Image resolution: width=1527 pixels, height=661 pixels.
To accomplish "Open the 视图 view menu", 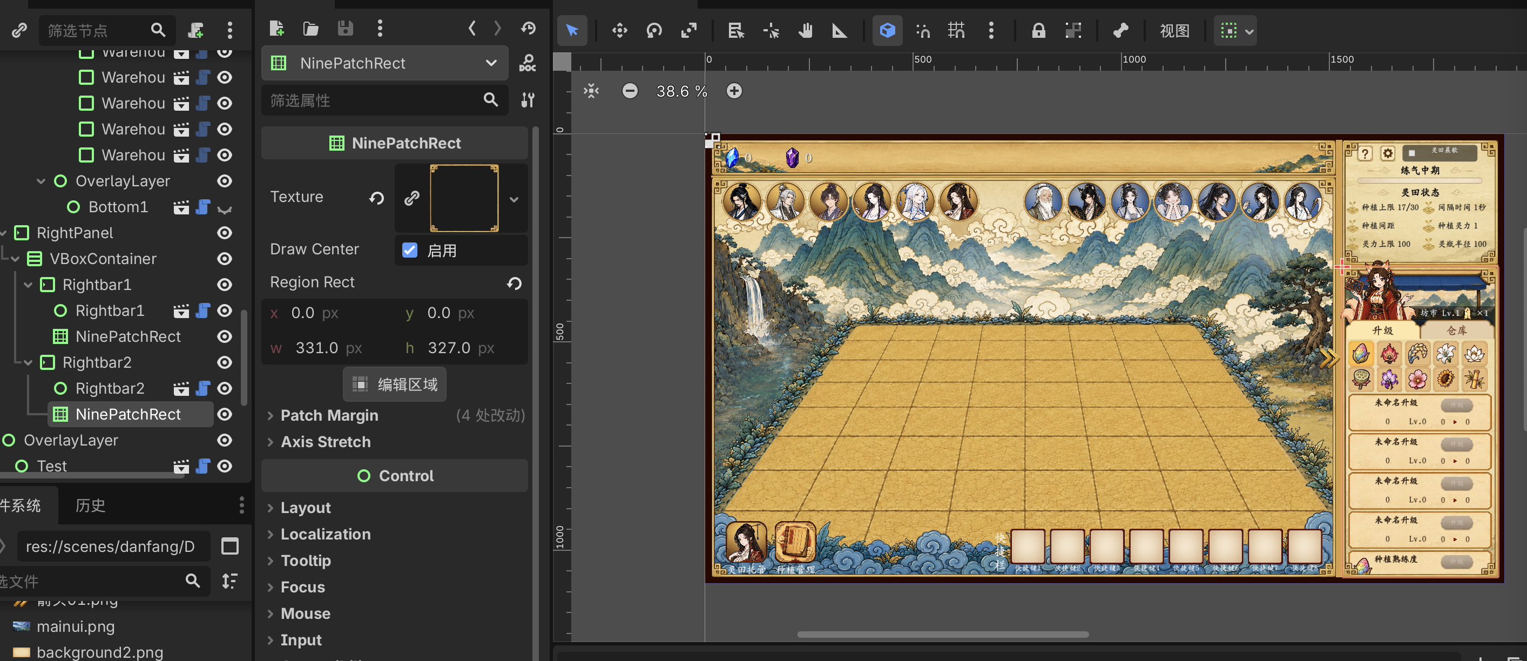I will point(1174,30).
